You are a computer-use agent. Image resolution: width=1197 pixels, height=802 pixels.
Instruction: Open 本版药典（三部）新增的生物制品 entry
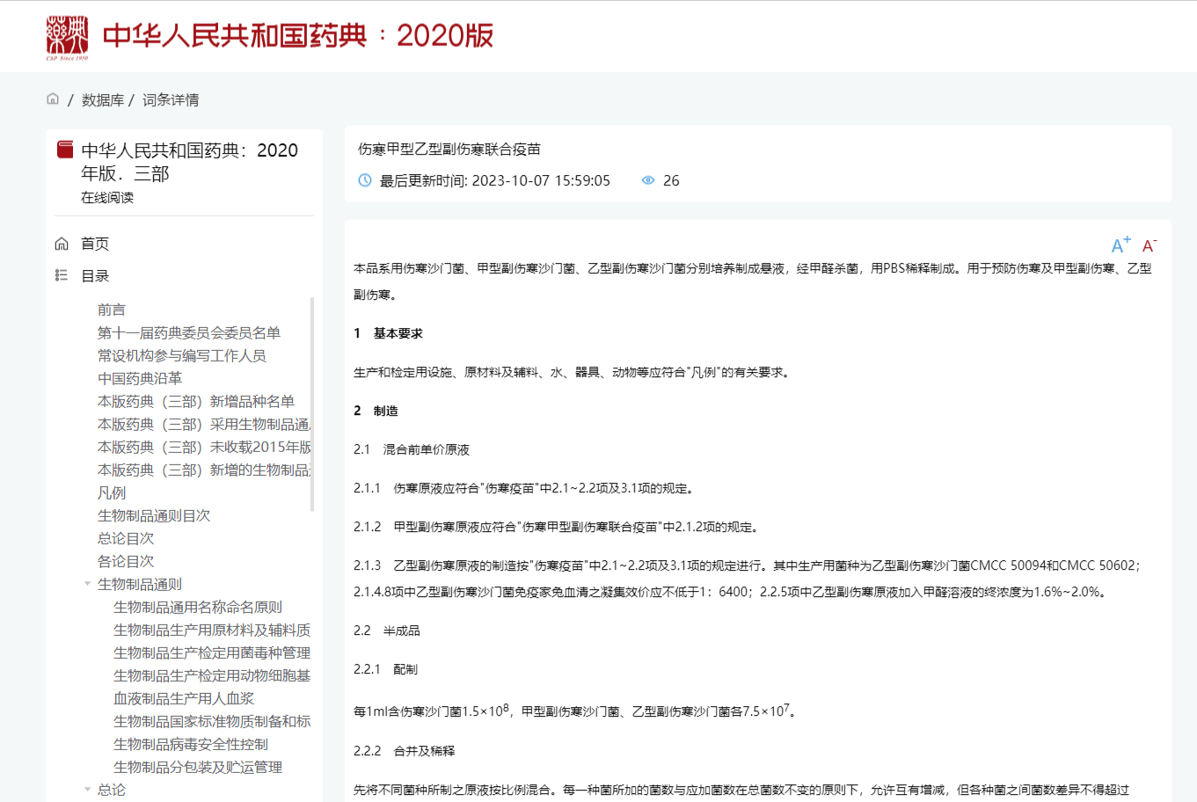point(204,470)
